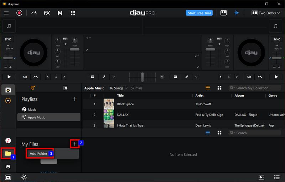Click the left deck djay turntable
Viewport: 285px width, 182px height.
coord(33,53)
